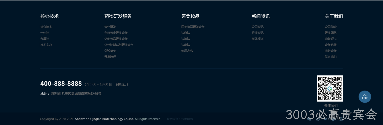Click the Shenzhen Qinglan Biotechnology Co.,Ltd. text
383x125 pixels.
click(x=105, y=119)
